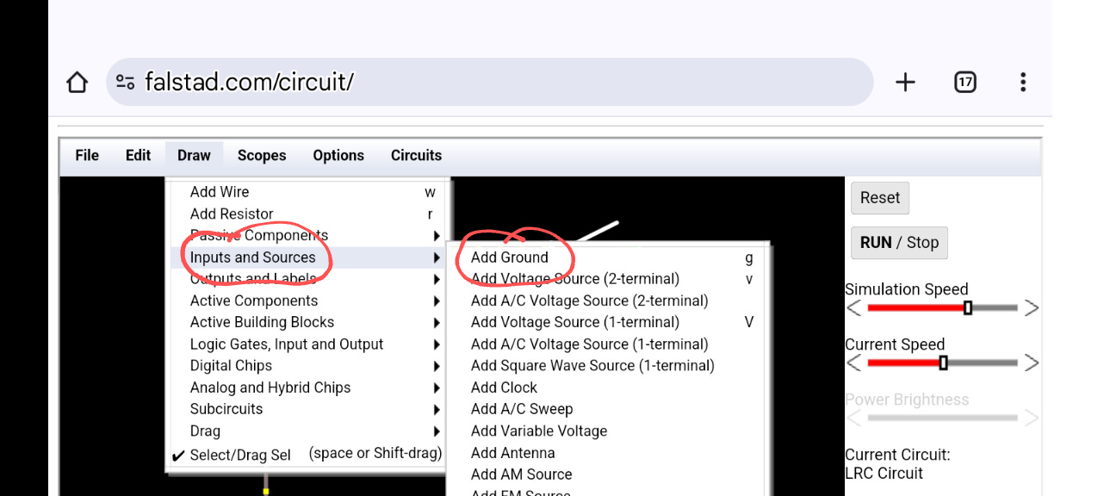Open the File menu
The height and width of the screenshot is (496, 1110).
pyautogui.click(x=87, y=155)
